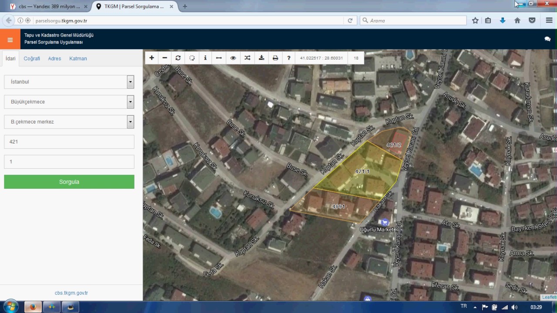The height and width of the screenshot is (313, 557).
Task: Click the shuffle arrows map tool
Action: tap(247, 58)
